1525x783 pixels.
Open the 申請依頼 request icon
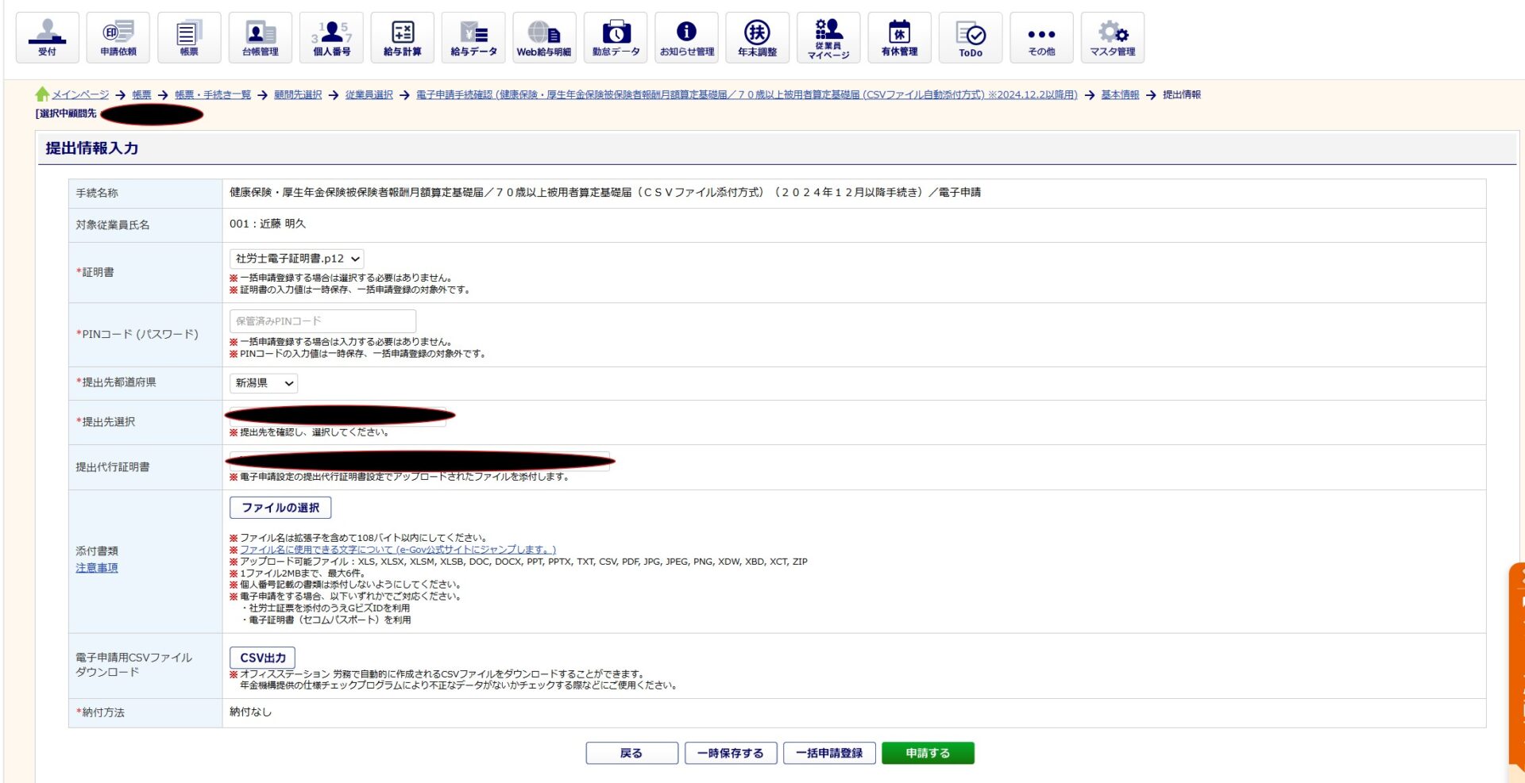pyautogui.click(x=118, y=37)
